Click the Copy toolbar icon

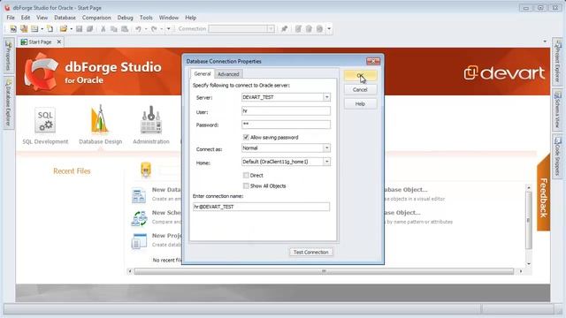pos(114,29)
